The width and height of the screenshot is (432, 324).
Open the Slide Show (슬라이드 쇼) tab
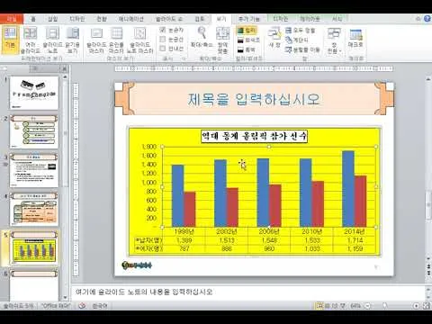[x=168, y=19]
